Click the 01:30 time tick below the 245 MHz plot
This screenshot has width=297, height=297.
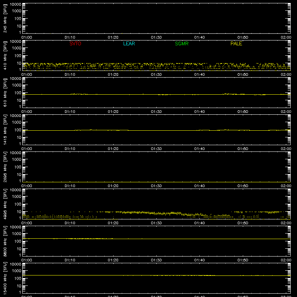point(156,37)
